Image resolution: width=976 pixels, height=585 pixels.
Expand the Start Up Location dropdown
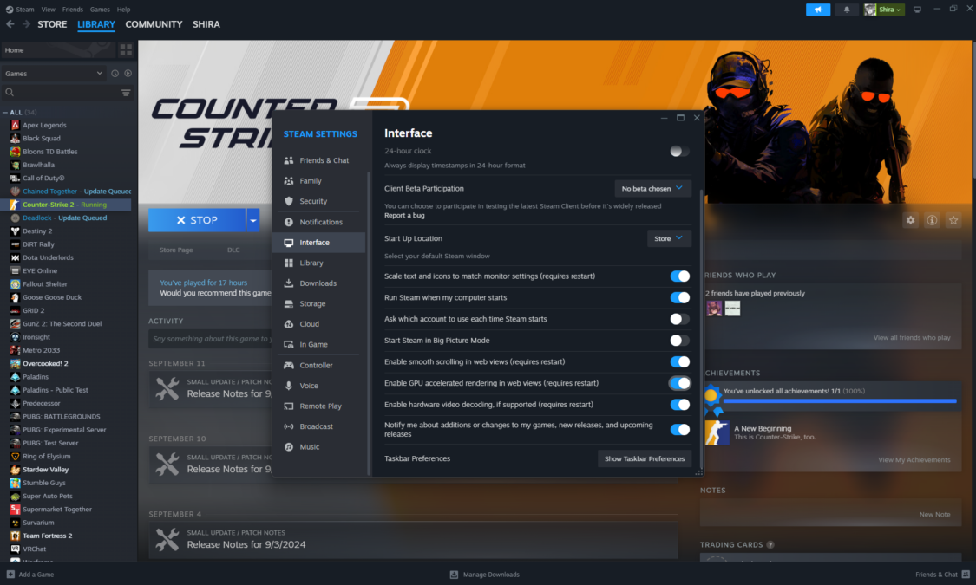[669, 238]
